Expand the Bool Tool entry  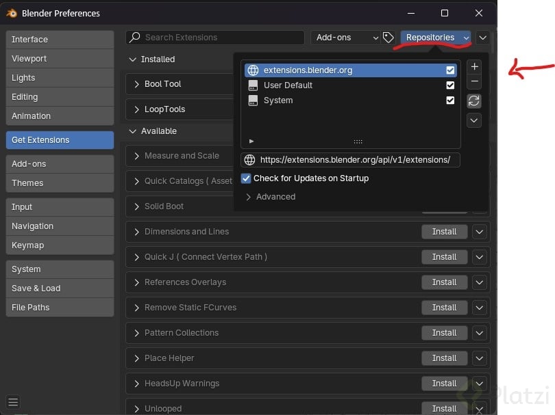coord(136,84)
